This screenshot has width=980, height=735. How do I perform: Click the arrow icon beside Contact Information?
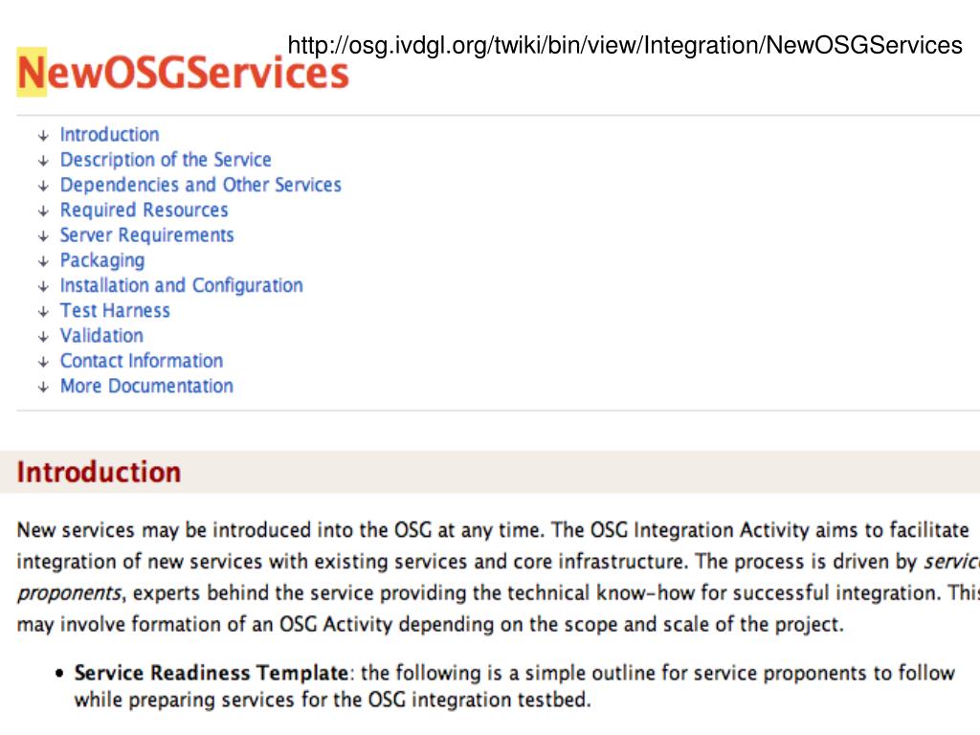[x=43, y=362]
